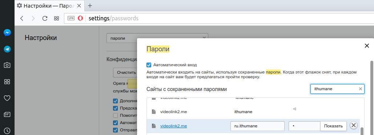Toggle the Автоматический вход checkbox
374x135 pixels.
point(149,65)
